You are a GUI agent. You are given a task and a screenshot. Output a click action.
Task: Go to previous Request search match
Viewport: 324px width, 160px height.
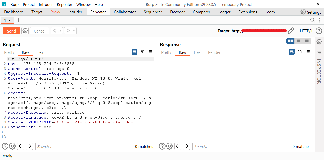21,146
